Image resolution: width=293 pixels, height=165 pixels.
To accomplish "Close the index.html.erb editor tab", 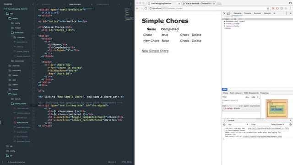I will (92, 4).
